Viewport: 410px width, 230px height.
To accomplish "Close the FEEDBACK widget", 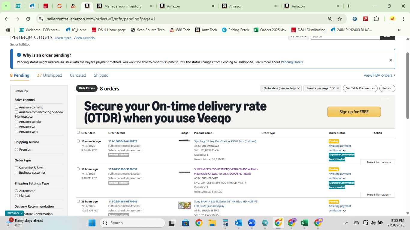I will [22, 213].
